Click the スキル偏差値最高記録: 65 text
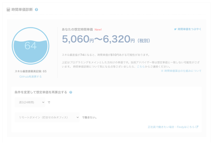 point(30,71)
